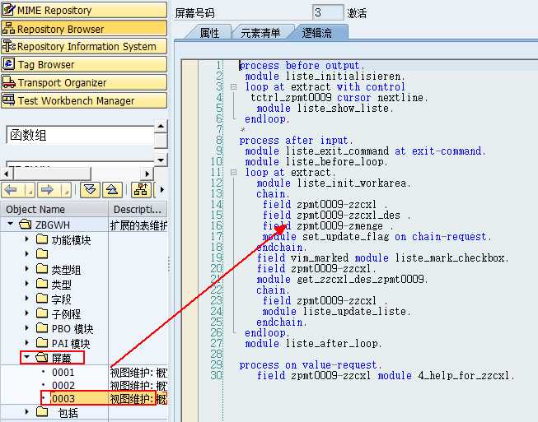Show more toolbar buttons via the arrow
This screenshot has height=422, width=538.
click(162, 190)
